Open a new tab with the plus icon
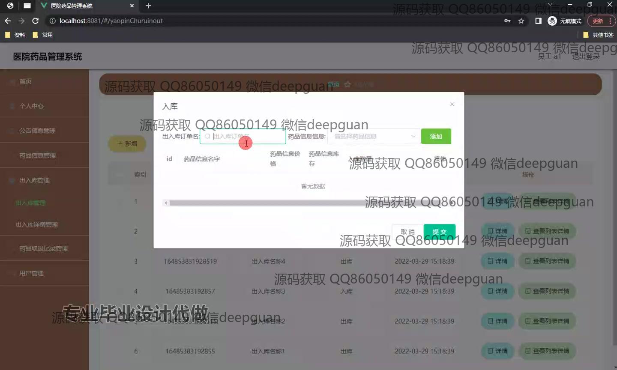617x370 pixels. [148, 6]
